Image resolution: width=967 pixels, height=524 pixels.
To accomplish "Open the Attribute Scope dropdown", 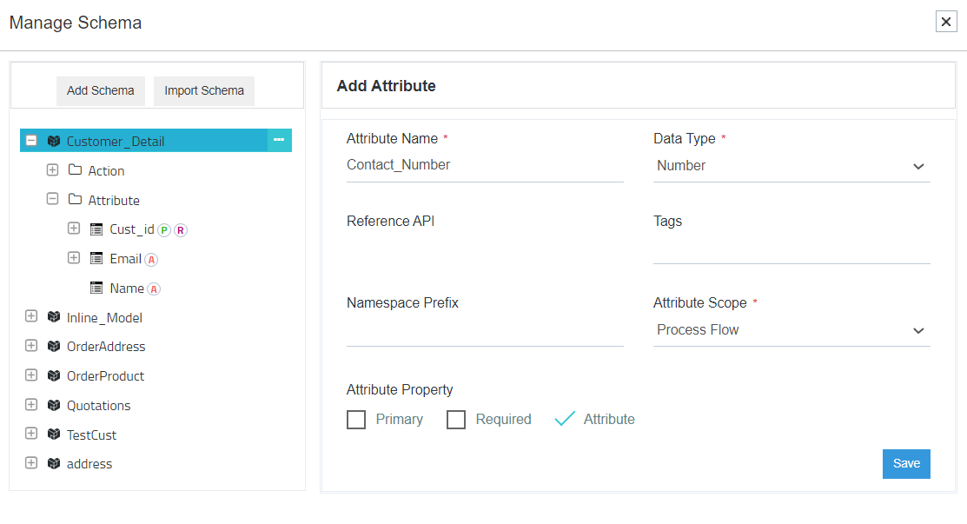I will point(791,330).
